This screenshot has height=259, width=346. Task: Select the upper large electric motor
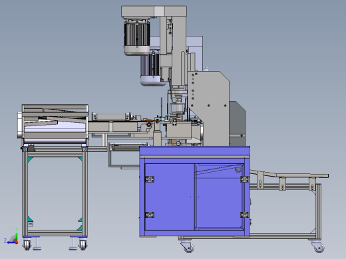coord(137,37)
